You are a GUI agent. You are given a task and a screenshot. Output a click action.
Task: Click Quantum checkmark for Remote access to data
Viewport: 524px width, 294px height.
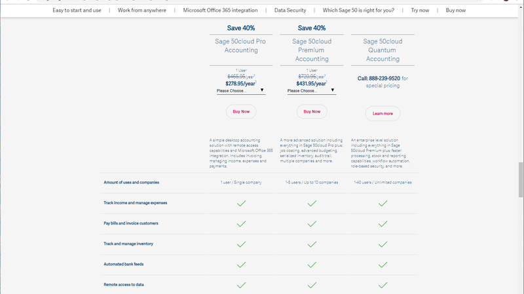click(x=383, y=285)
